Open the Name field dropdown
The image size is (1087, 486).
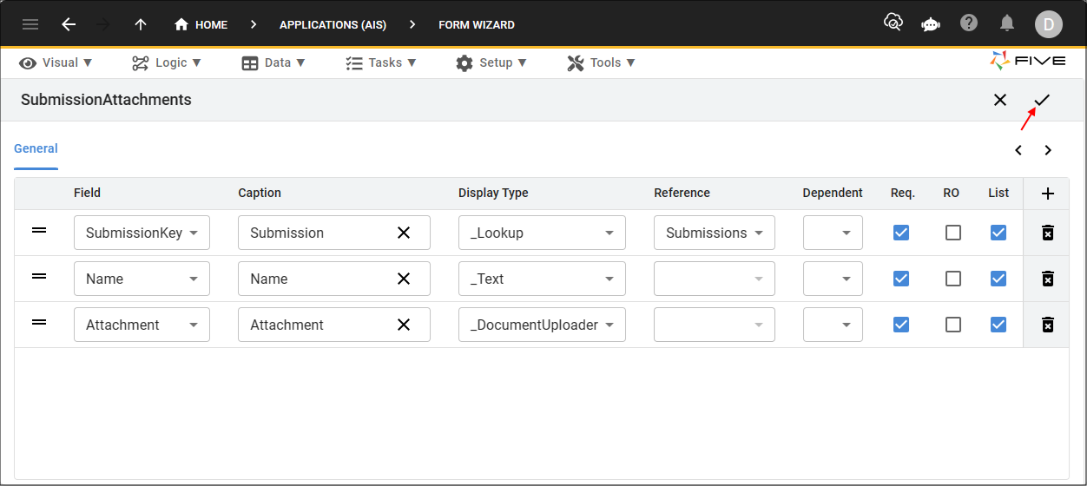[142, 279]
